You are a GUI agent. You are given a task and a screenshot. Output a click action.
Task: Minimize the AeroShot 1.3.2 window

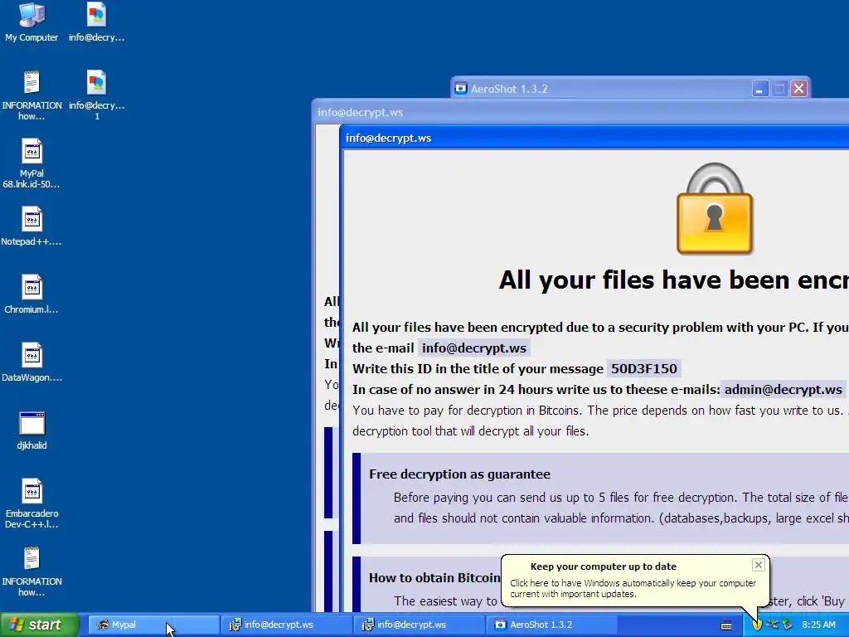coord(759,88)
